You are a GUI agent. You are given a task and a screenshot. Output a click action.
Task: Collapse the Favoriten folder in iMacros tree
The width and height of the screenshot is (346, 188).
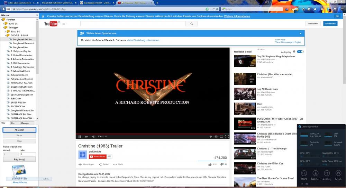pos(1,20)
